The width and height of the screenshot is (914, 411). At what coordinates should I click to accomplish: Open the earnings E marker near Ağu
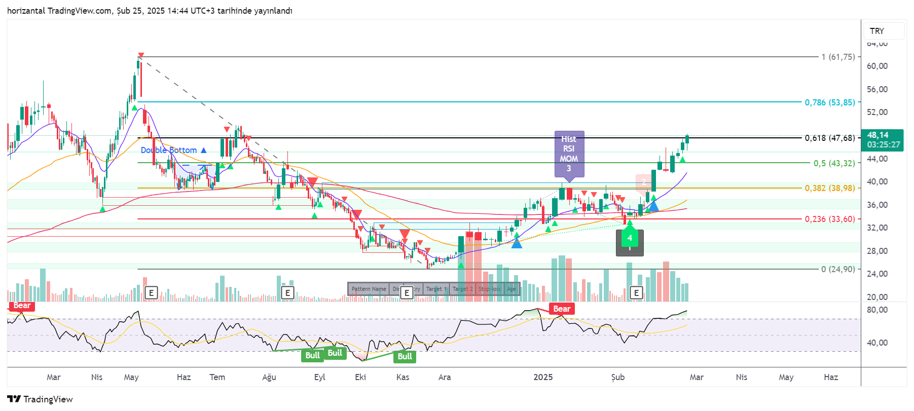click(287, 292)
